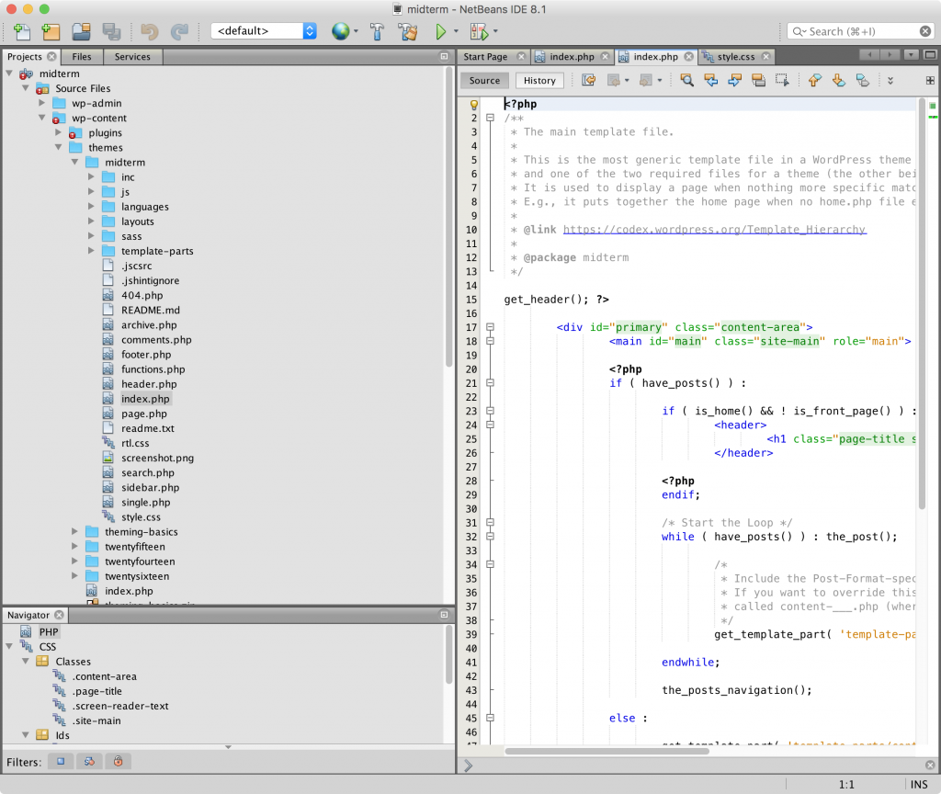Minimize the Projects panel group icon
Viewport: 941px width, 794px height.
444,56
